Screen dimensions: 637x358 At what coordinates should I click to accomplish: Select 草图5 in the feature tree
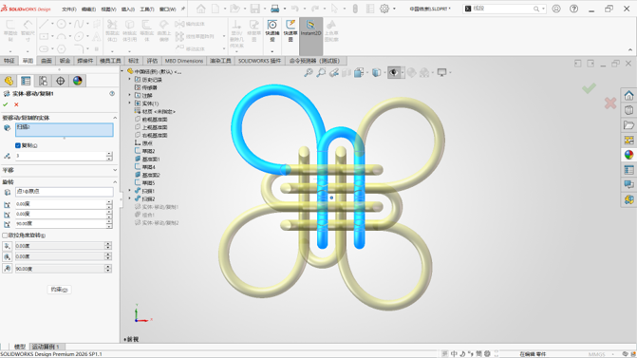pyautogui.click(x=148, y=183)
